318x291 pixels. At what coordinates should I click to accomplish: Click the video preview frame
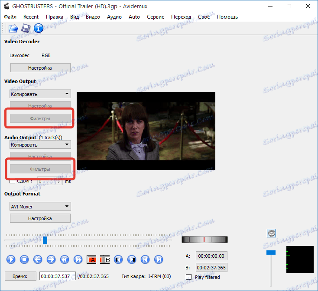point(146,131)
